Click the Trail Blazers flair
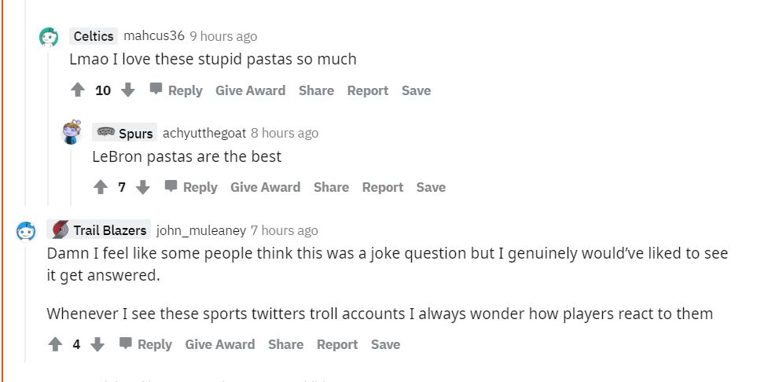Viewport: 757px width, 382px height. point(99,230)
